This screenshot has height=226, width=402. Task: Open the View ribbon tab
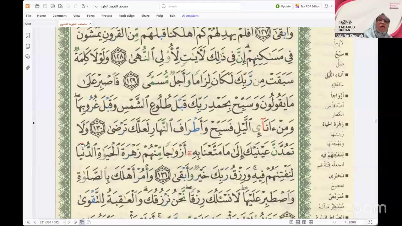click(x=77, y=16)
